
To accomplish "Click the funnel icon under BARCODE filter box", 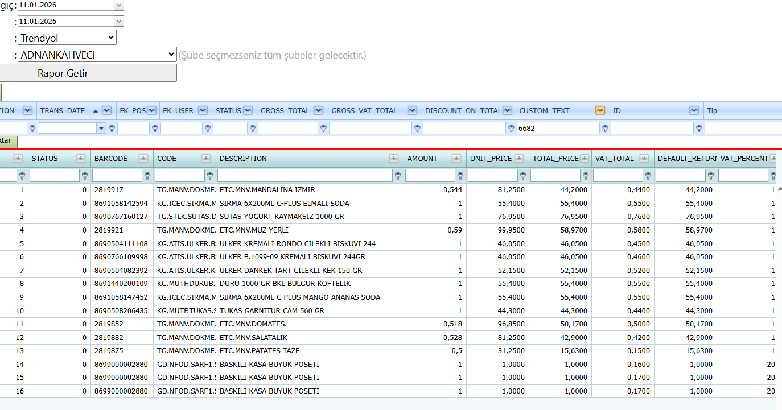I will (x=147, y=176).
